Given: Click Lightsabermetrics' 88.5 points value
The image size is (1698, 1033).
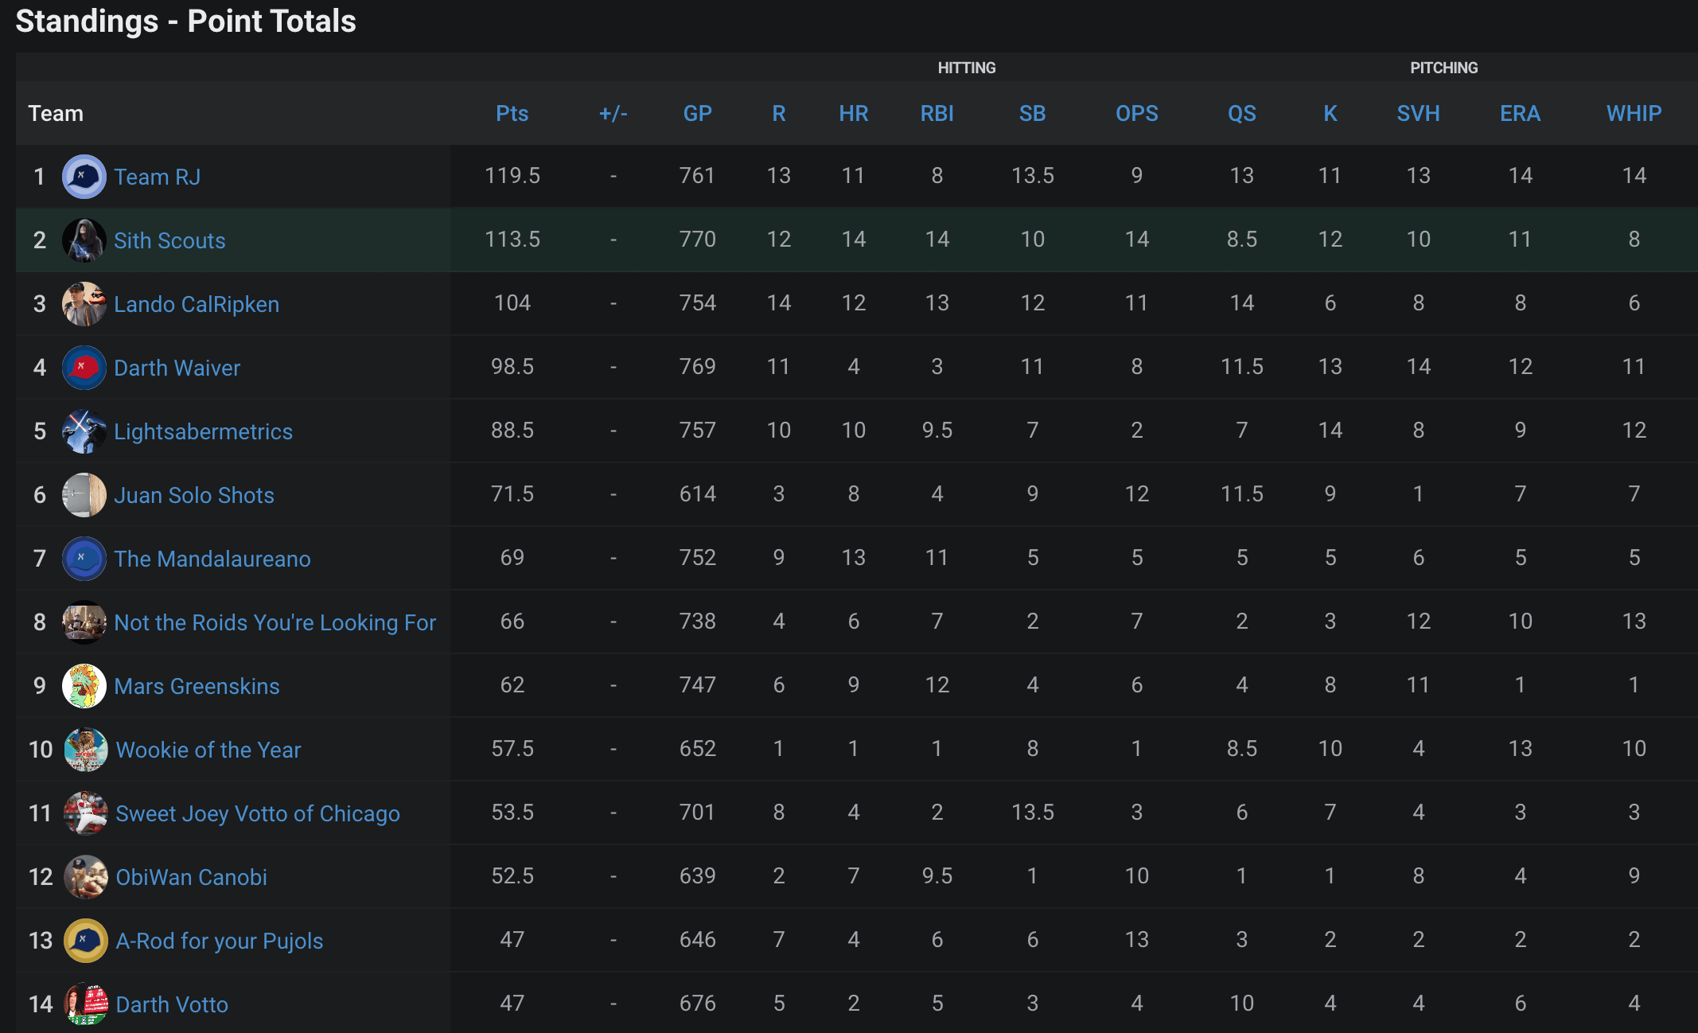Looking at the screenshot, I should click(x=512, y=430).
